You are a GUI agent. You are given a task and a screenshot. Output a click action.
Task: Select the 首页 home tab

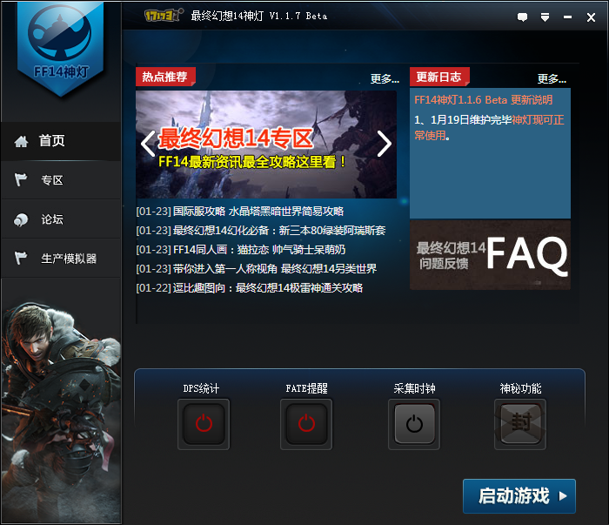click(61, 141)
